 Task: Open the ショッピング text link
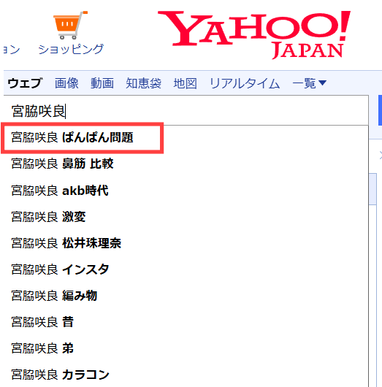point(71,49)
